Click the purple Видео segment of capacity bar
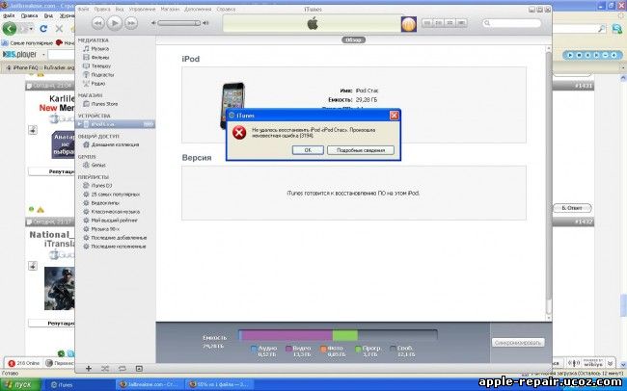Viewport: 627px width, 391px height. click(287, 335)
